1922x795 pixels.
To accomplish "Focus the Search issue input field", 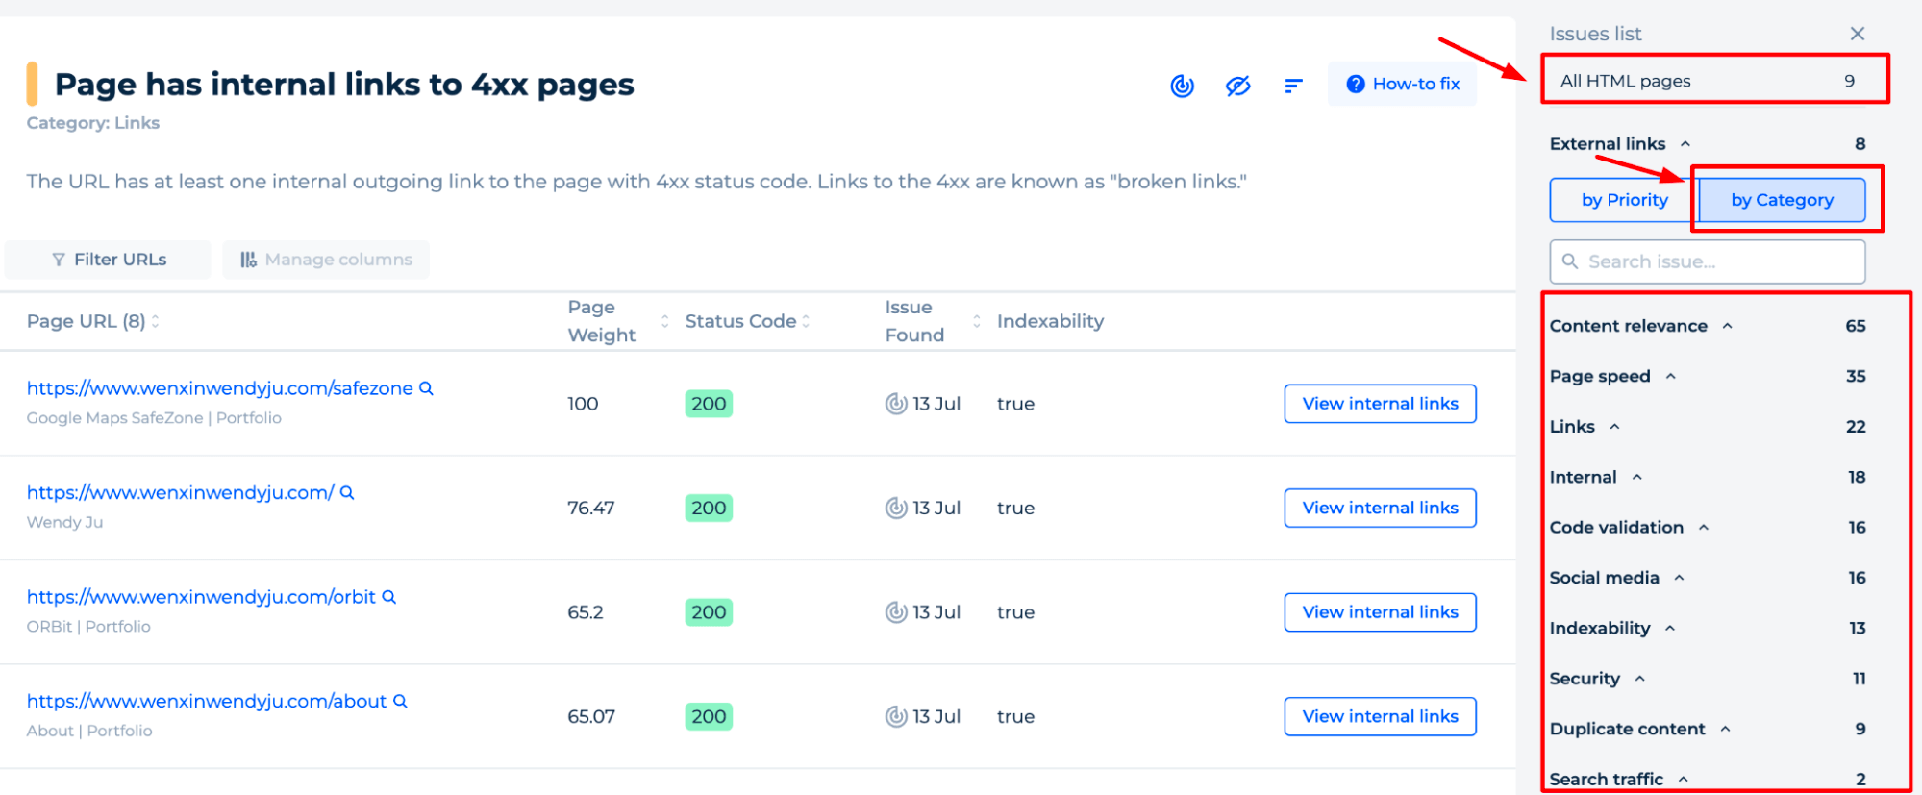I will coord(1708,261).
